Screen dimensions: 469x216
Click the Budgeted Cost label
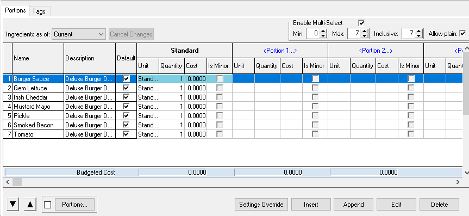96,172
